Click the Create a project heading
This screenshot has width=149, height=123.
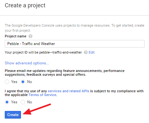tap(25, 5)
